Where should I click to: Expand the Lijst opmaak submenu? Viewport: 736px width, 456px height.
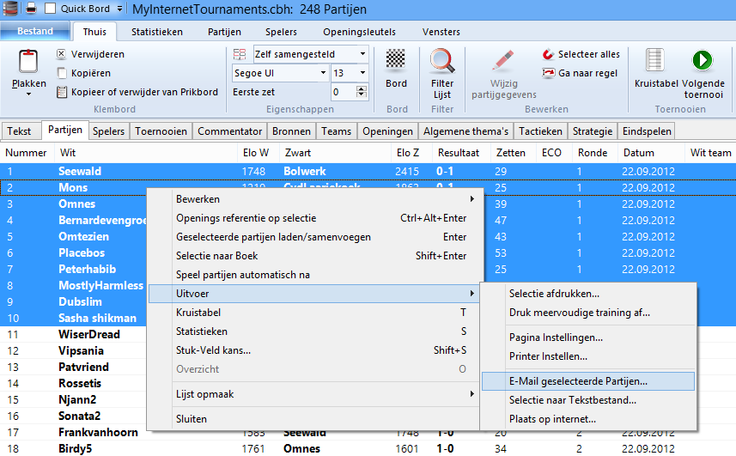tap(315, 394)
